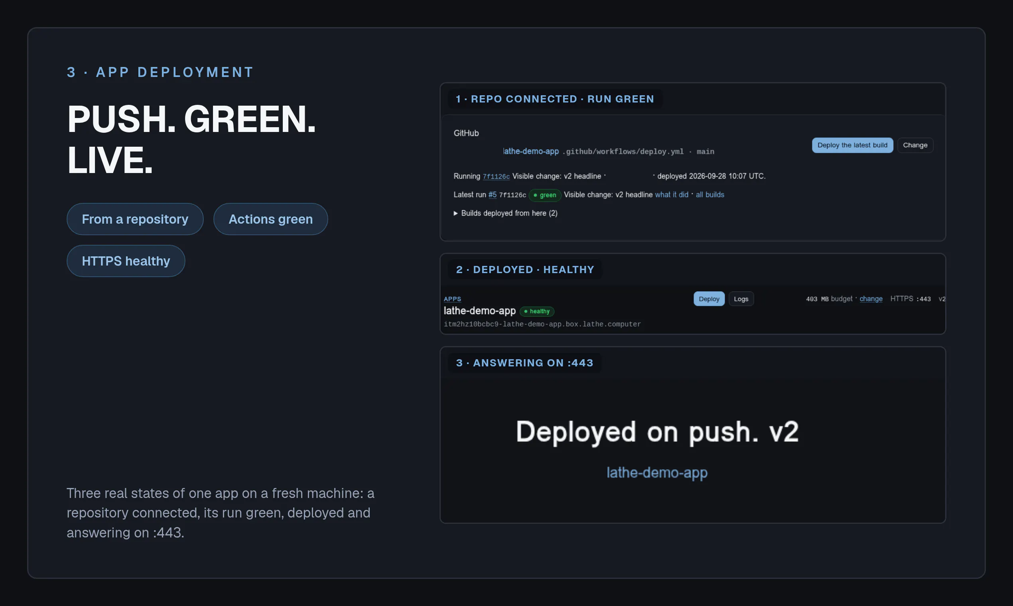Click the Actions green pill
This screenshot has width=1013, height=606.
(270, 219)
